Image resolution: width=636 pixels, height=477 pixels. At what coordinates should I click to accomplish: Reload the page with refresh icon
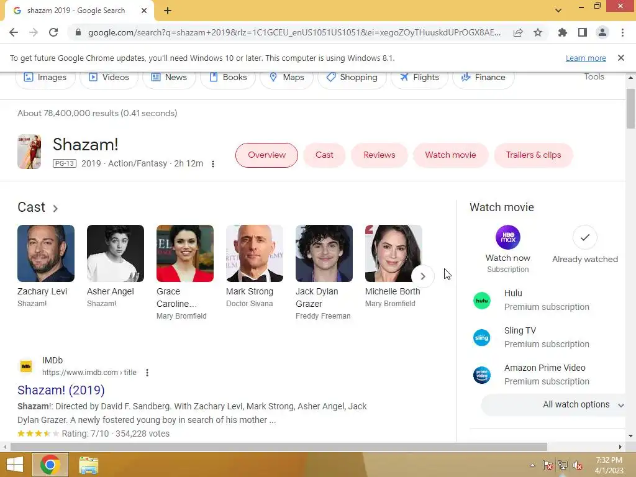pyautogui.click(x=53, y=32)
